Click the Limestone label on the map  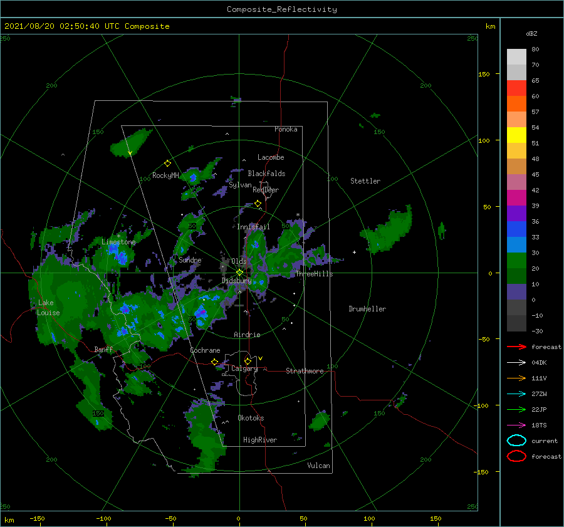118,242
